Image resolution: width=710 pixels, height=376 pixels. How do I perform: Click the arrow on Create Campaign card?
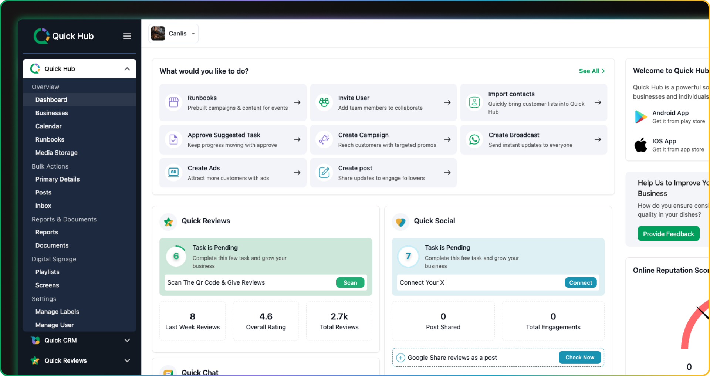click(x=447, y=139)
